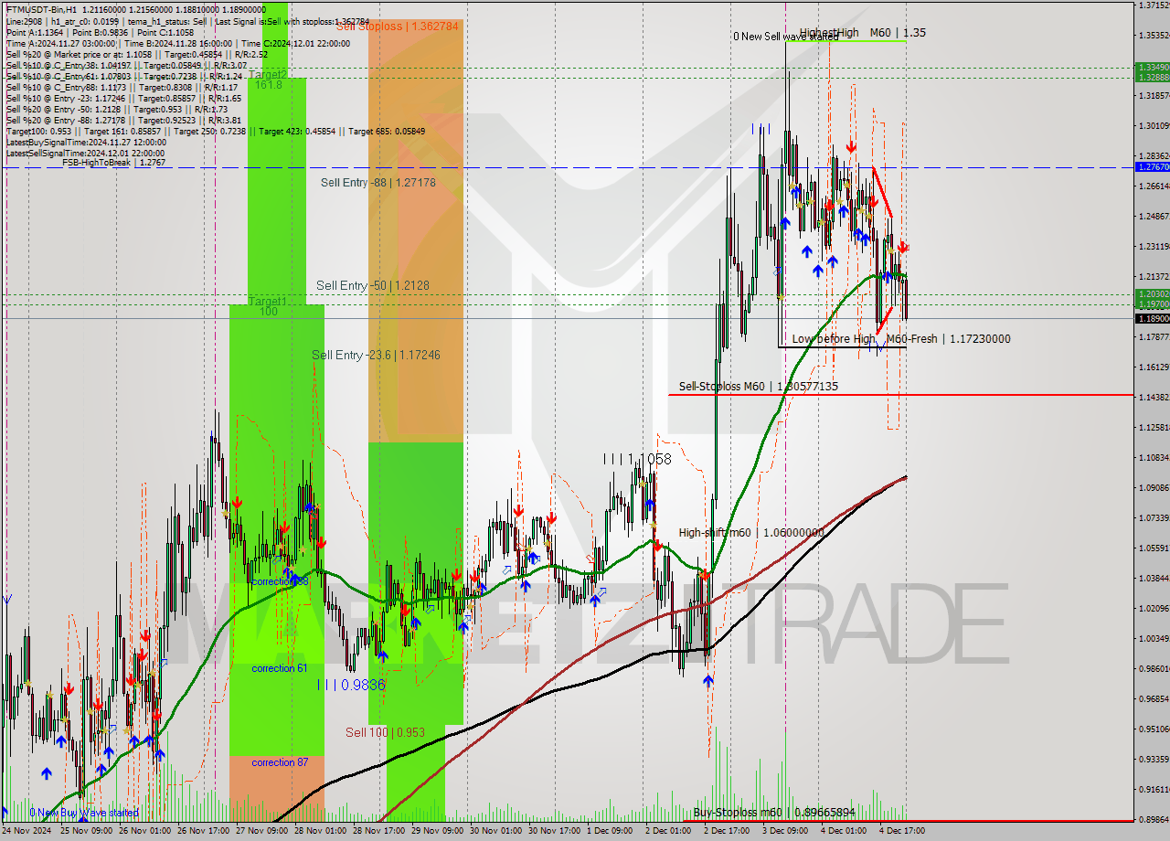1170x841 pixels.
Task: Click the Sell Entry -23.6 | 1.17246 label
Action: [376, 355]
